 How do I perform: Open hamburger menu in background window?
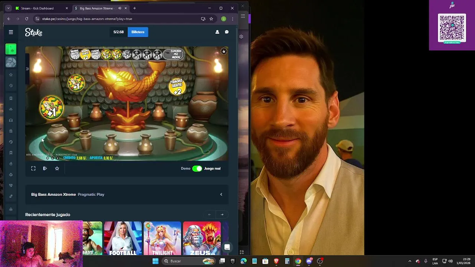243,16
